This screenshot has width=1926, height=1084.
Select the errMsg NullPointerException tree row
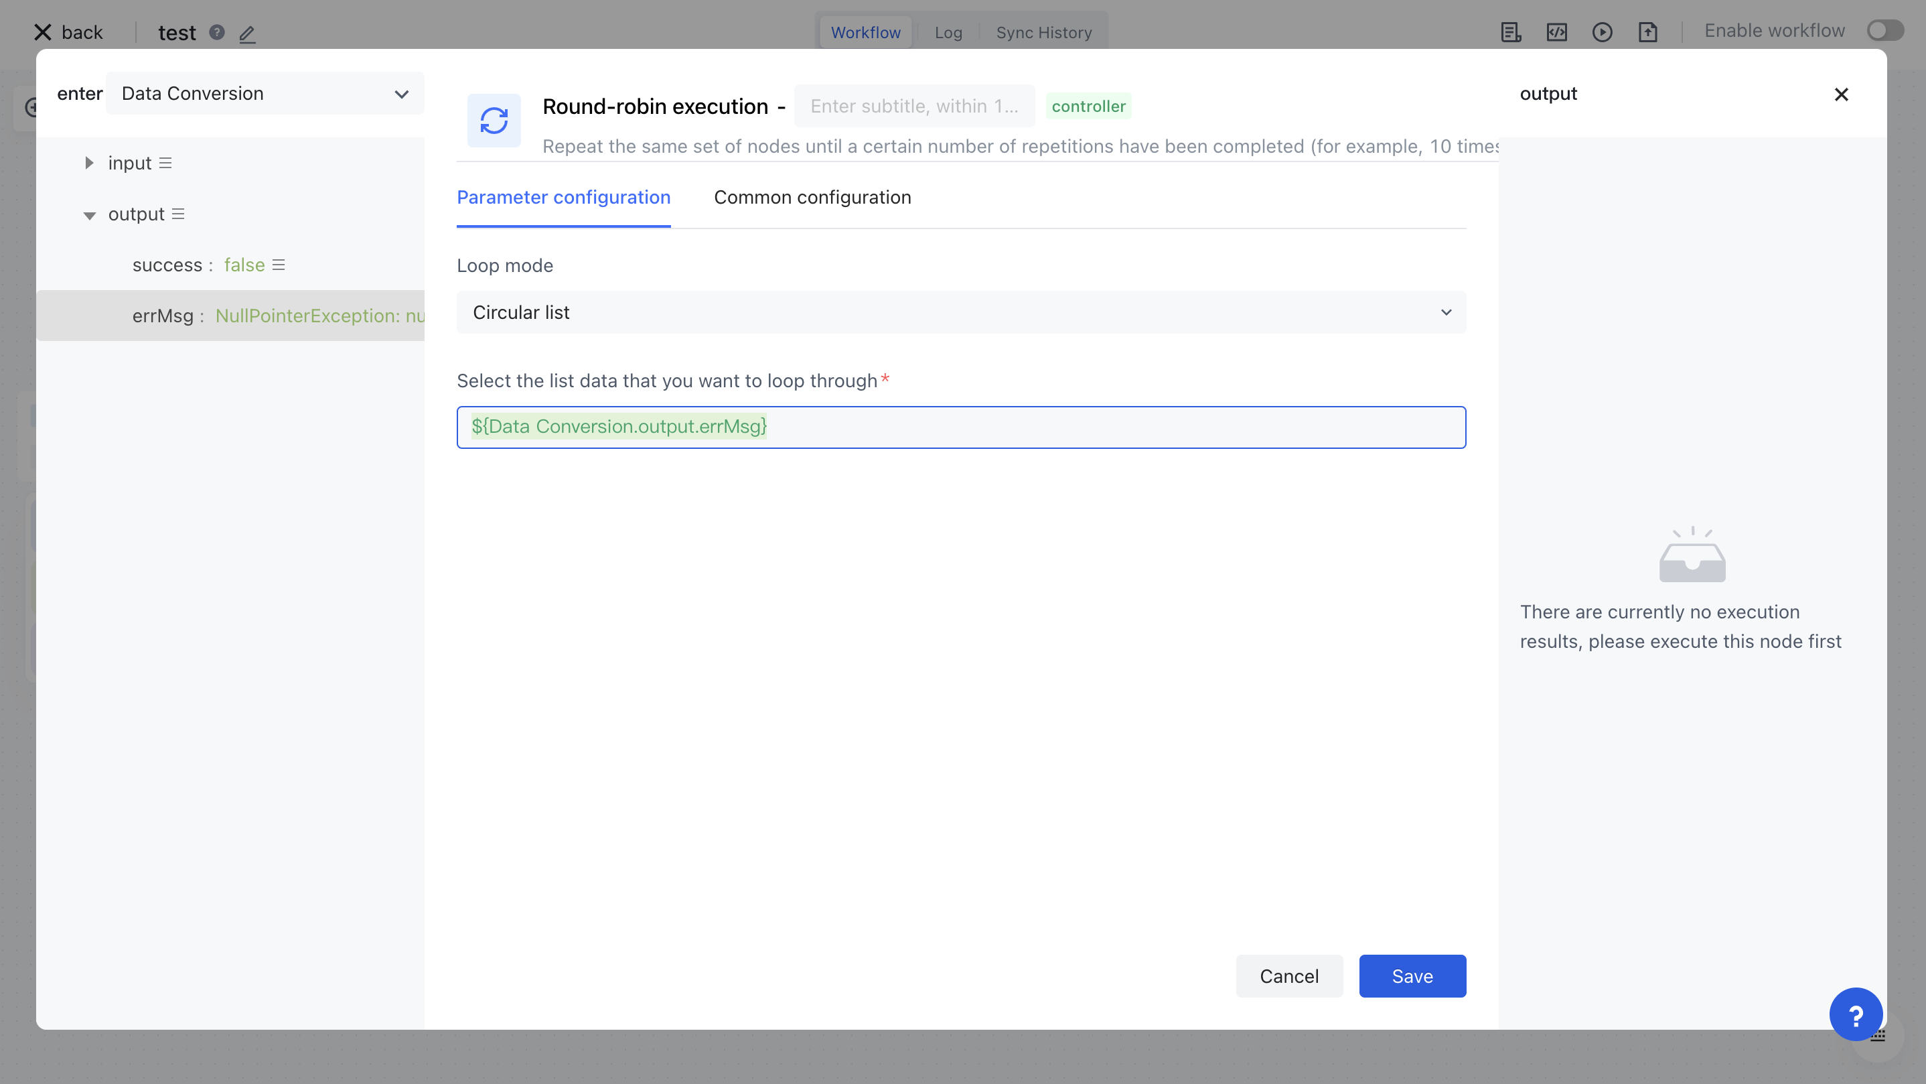278,316
